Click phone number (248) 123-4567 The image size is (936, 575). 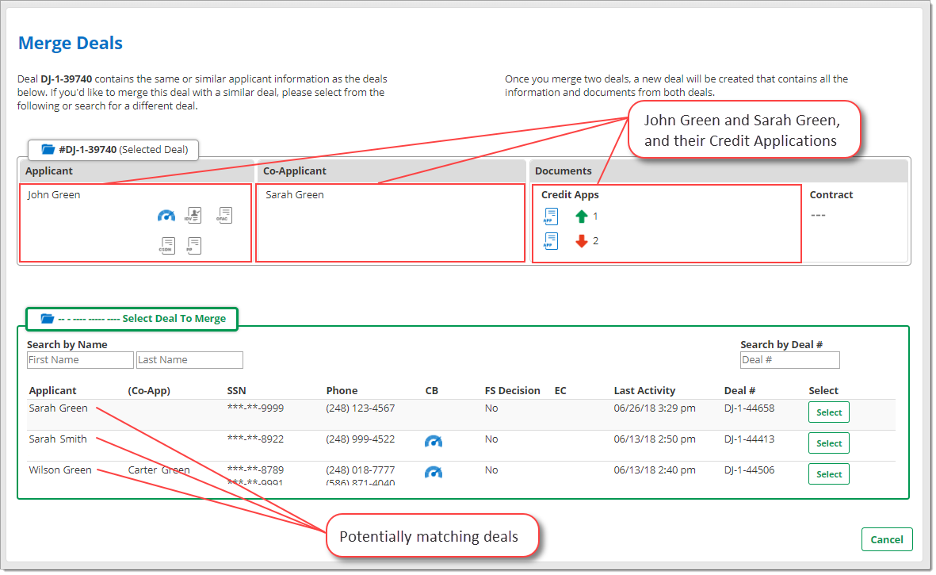(361, 408)
